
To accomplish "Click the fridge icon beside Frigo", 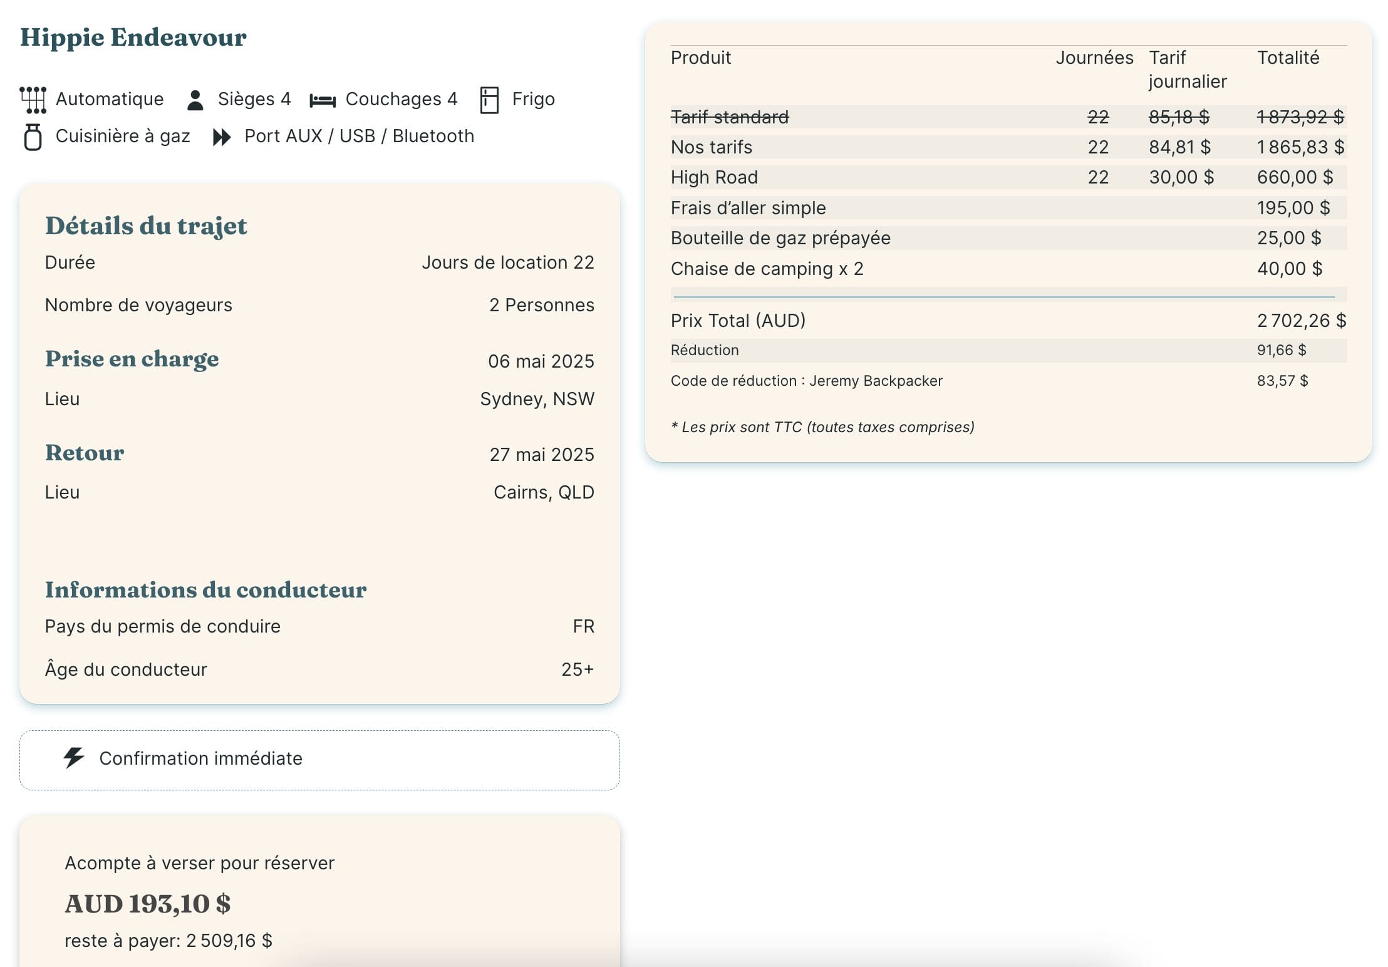I will click(489, 100).
